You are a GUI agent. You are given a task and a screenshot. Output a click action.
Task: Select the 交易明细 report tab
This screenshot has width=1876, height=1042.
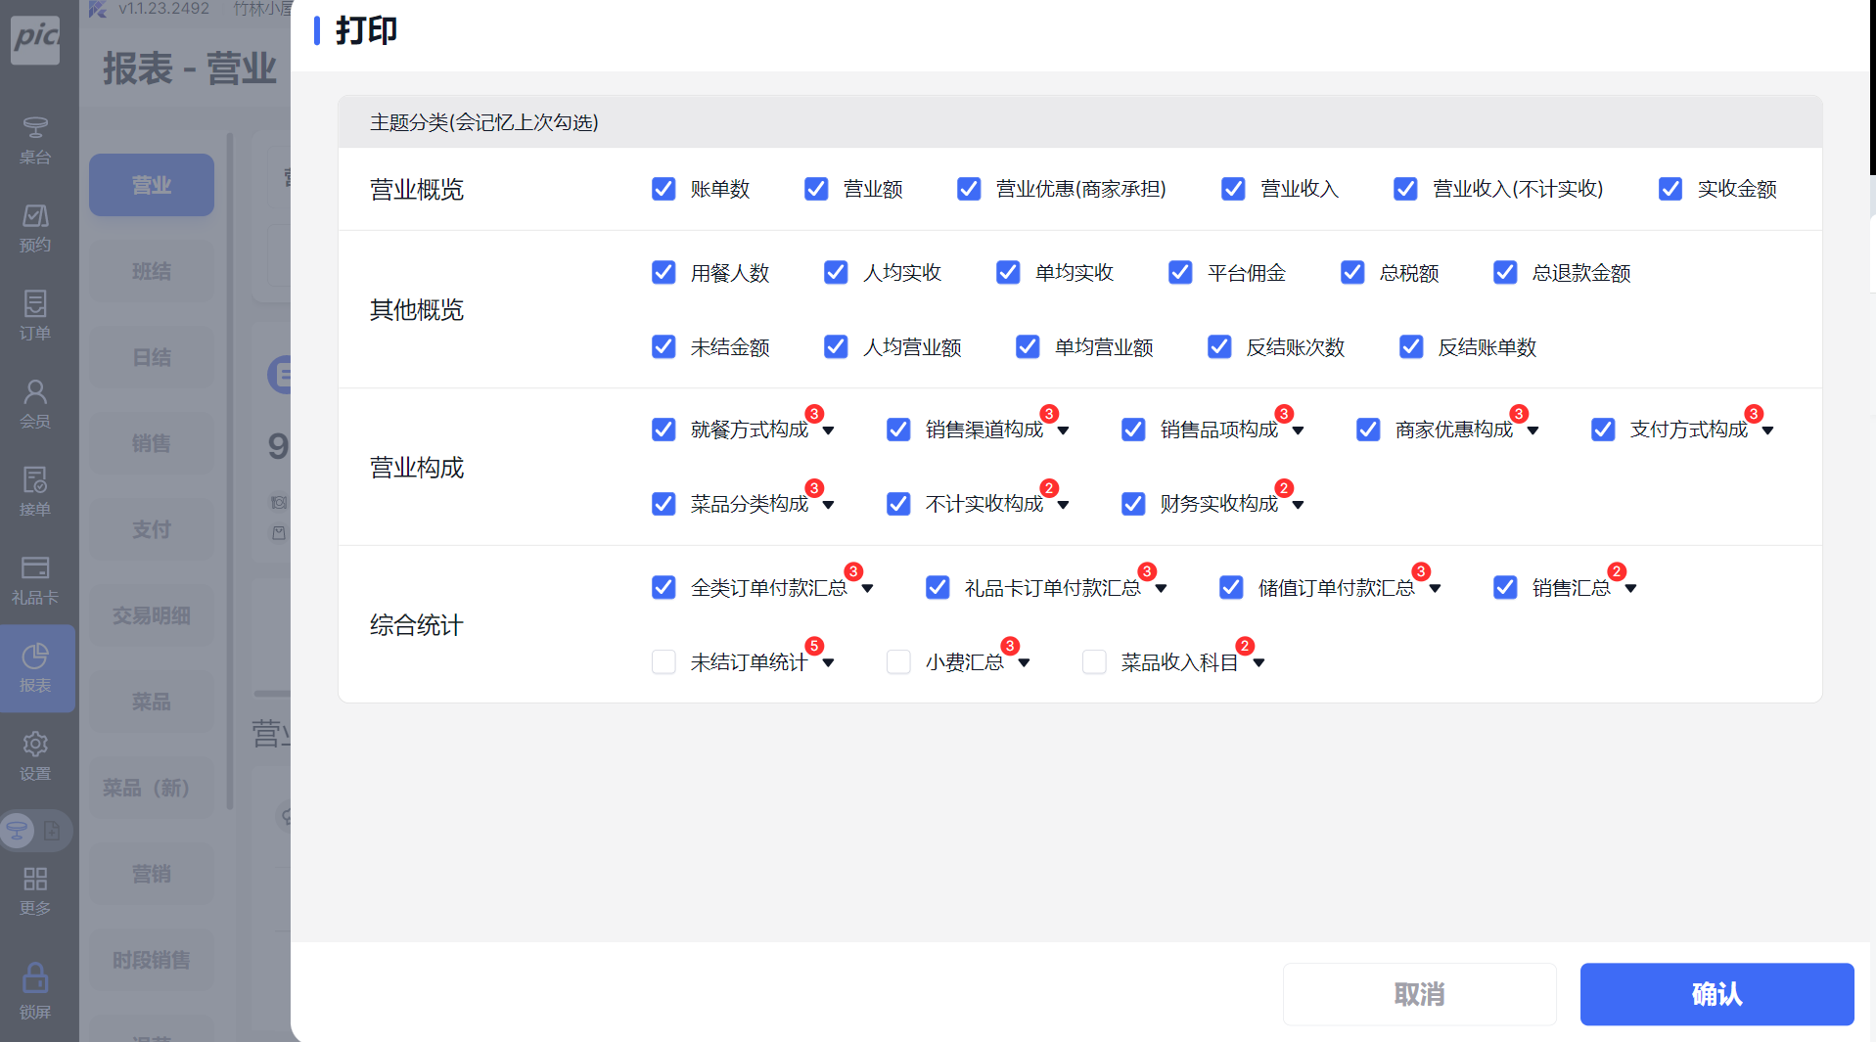[152, 615]
